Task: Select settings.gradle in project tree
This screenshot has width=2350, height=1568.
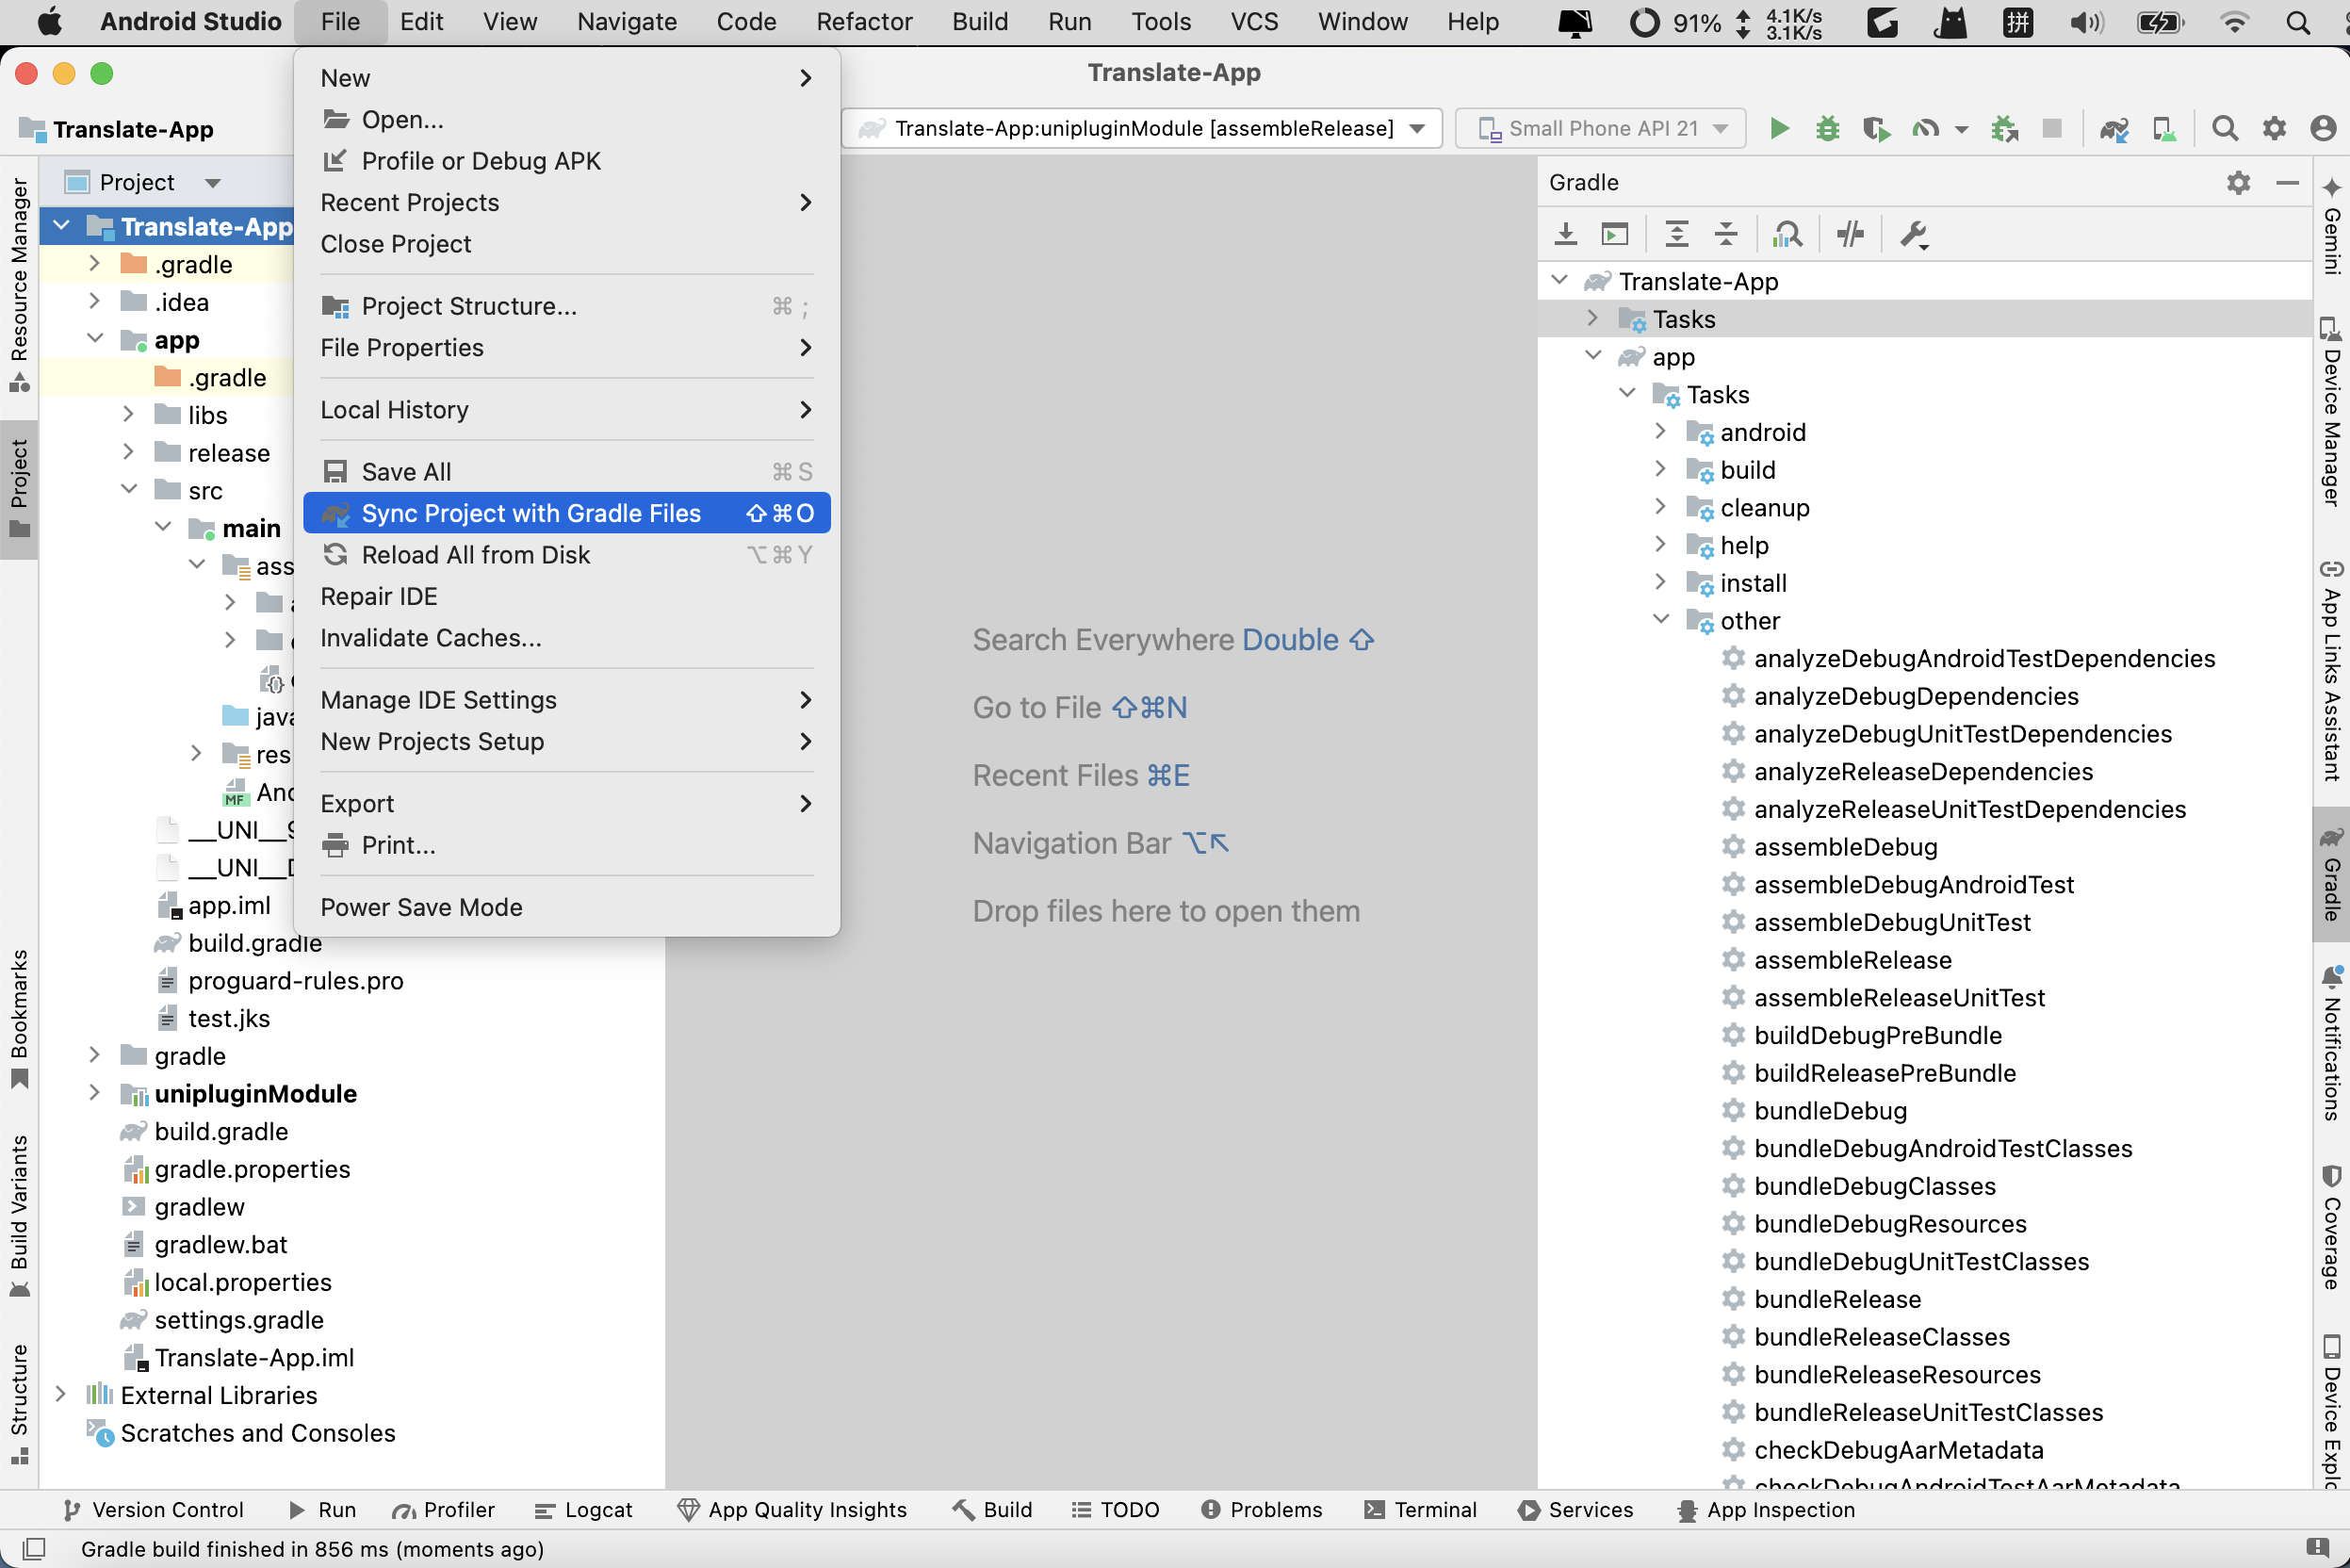Action: pos(239,1320)
